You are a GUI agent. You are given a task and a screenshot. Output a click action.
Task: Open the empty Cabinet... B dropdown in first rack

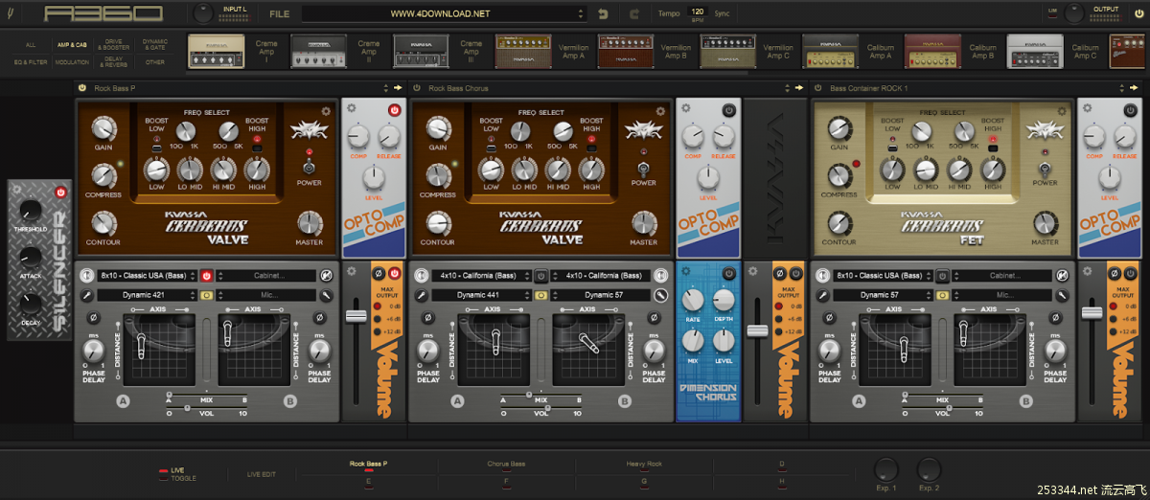(x=266, y=276)
